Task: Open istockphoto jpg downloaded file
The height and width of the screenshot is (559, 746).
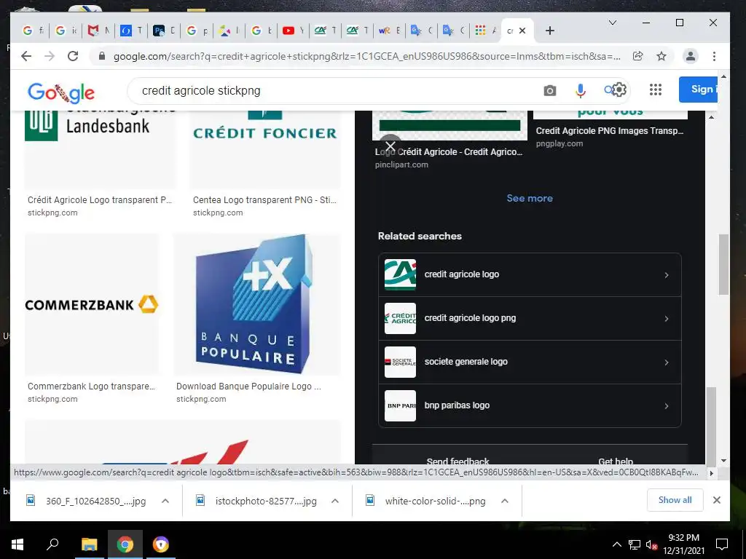Action: point(265,501)
